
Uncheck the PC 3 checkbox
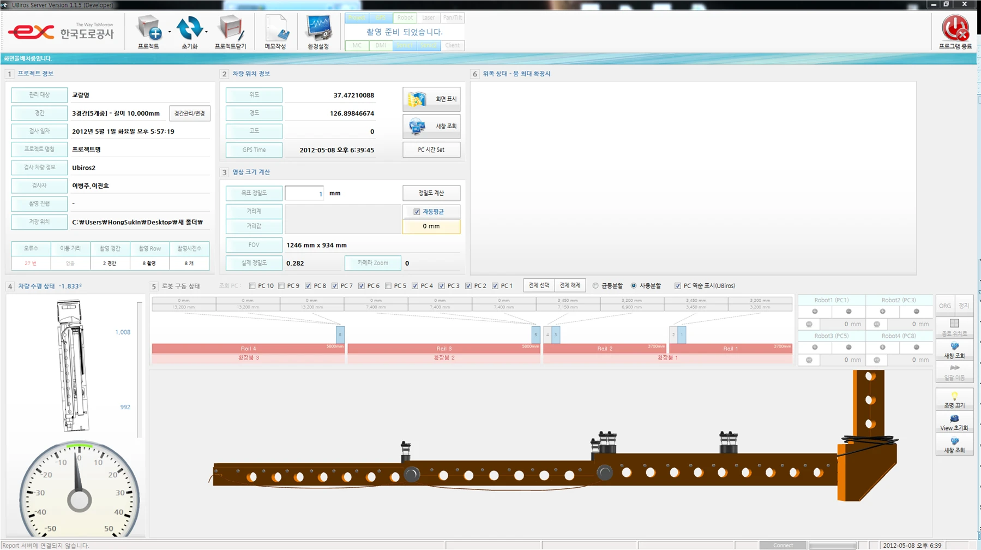[442, 286]
